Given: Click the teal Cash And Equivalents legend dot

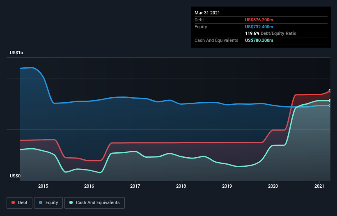Looking at the screenshot, I should tap(71, 202).
